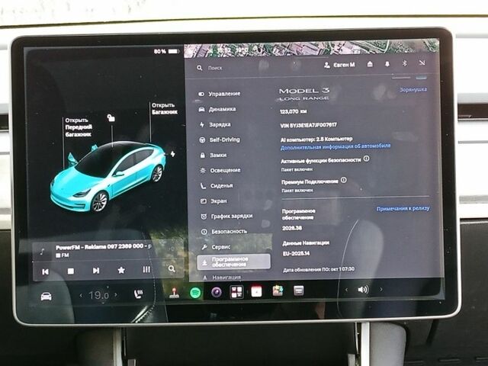Image resolution: width=488 pixels, height=366 pixels.
Task: Open the gray card app icon in bottom bar
Action: click(298, 291)
